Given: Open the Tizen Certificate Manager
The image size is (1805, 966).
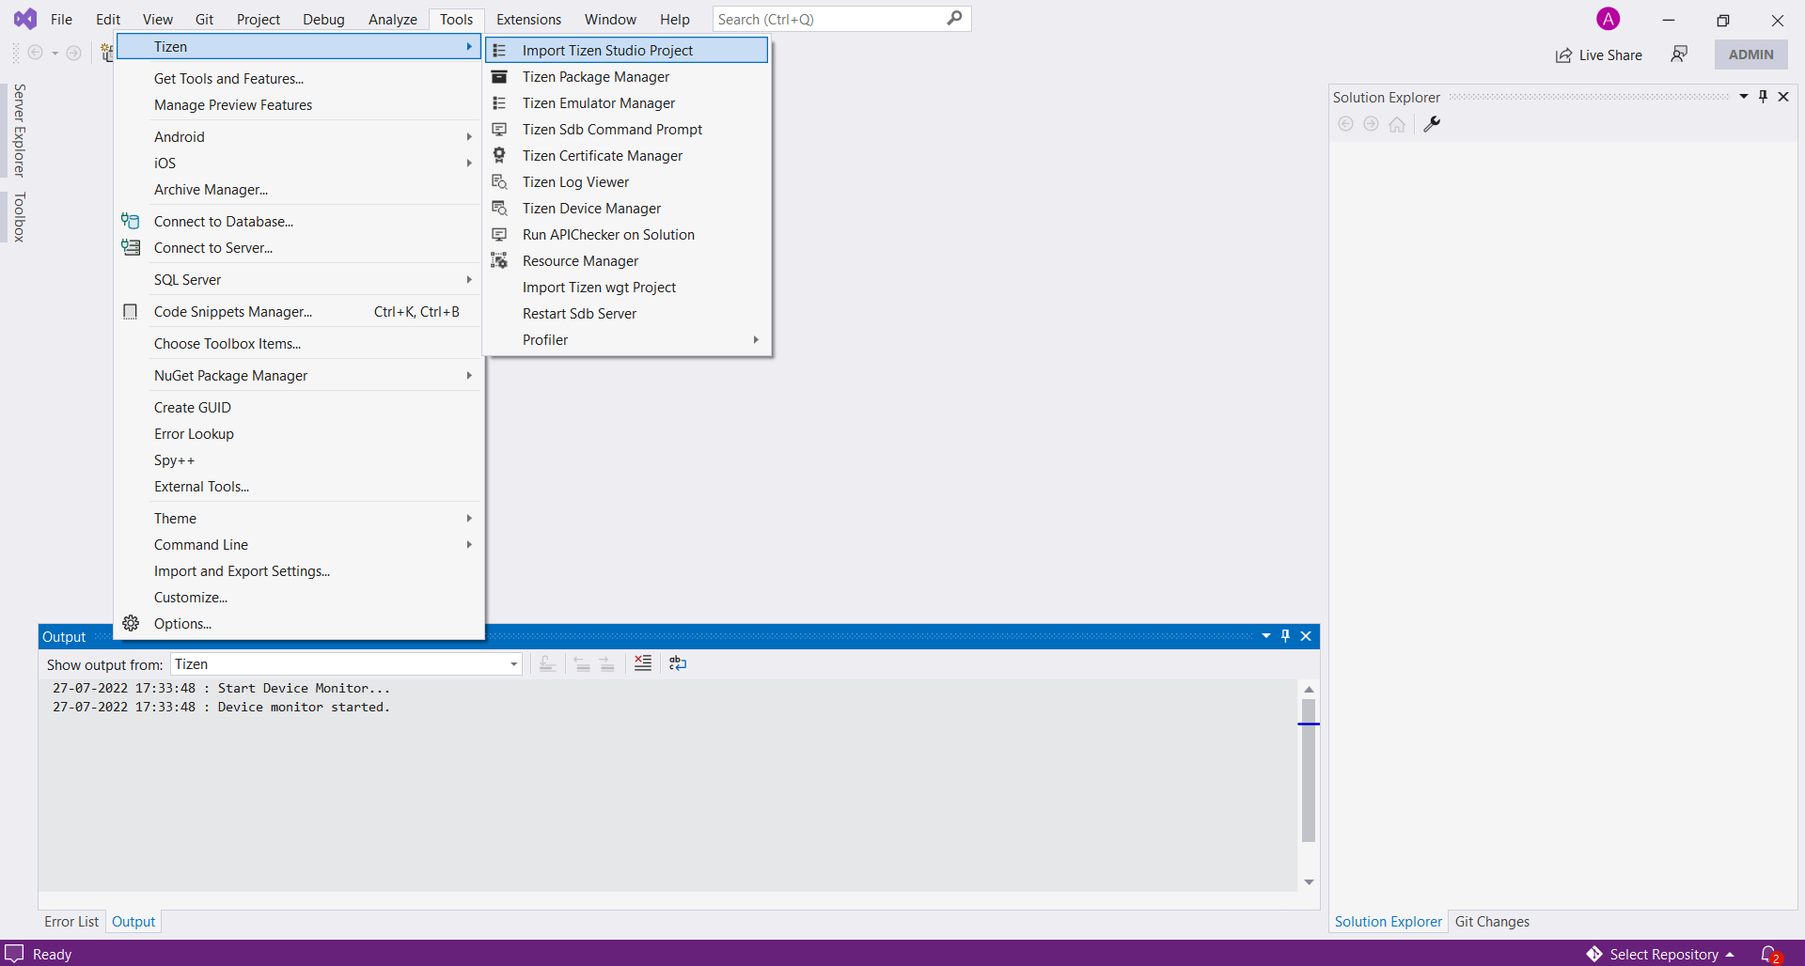Looking at the screenshot, I should (602, 155).
